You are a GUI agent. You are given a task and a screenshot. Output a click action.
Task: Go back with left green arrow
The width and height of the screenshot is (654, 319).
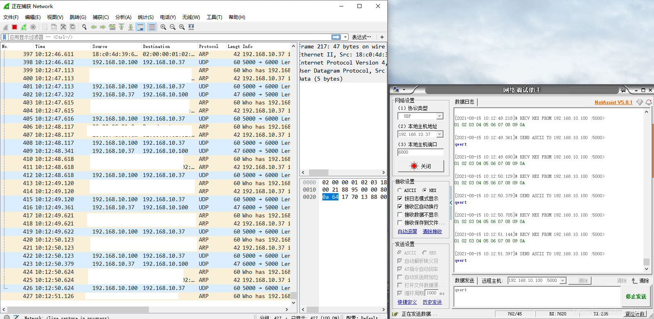(94, 27)
